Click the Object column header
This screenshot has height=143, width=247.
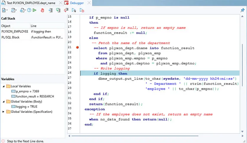tap(15, 26)
